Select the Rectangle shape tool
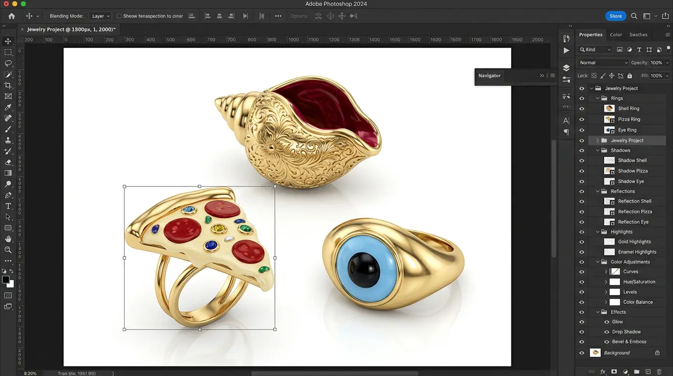The width and height of the screenshot is (673, 376). pos(8,228)
